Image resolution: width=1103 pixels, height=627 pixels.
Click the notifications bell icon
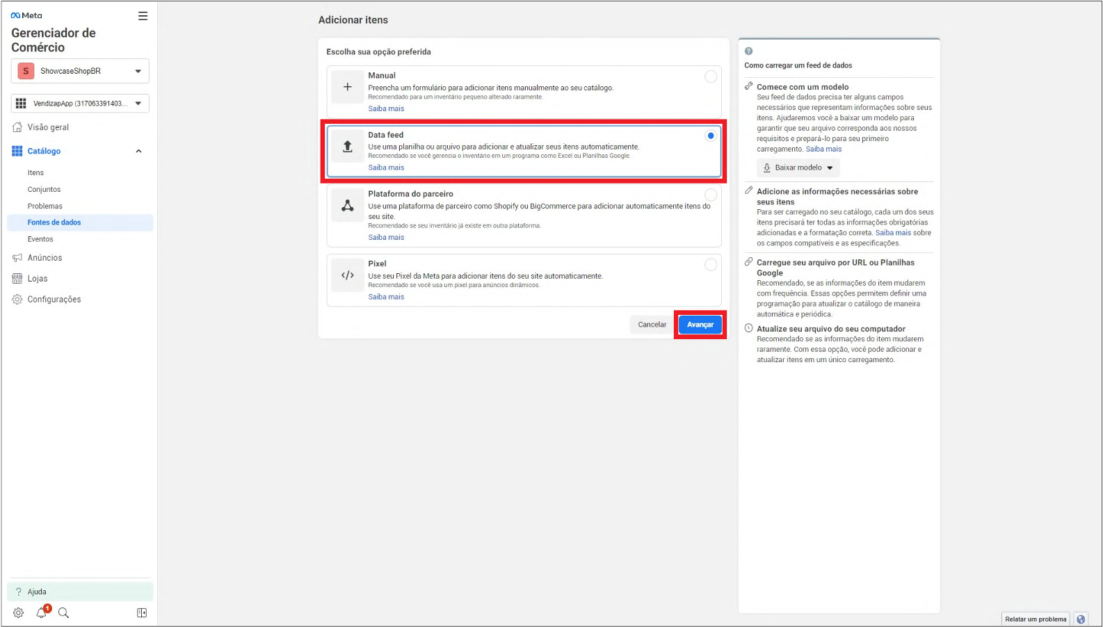coord(42,612)
